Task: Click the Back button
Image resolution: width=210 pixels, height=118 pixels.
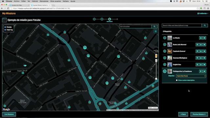Action: (183, 114)
